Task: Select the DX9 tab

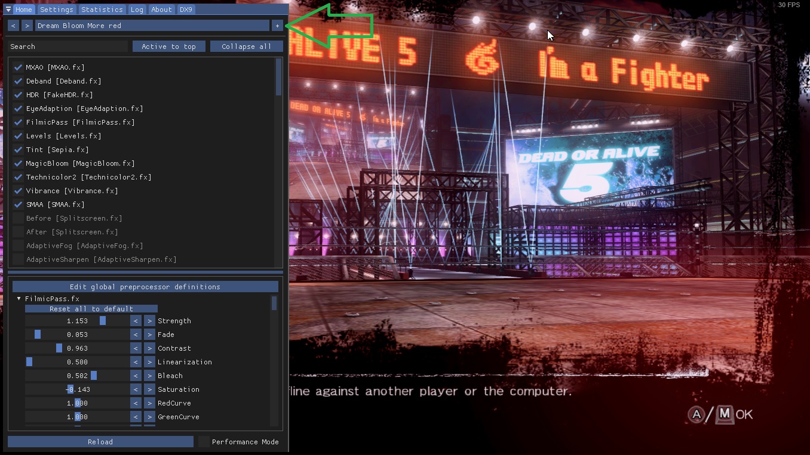Action: [x=186, y=10]
